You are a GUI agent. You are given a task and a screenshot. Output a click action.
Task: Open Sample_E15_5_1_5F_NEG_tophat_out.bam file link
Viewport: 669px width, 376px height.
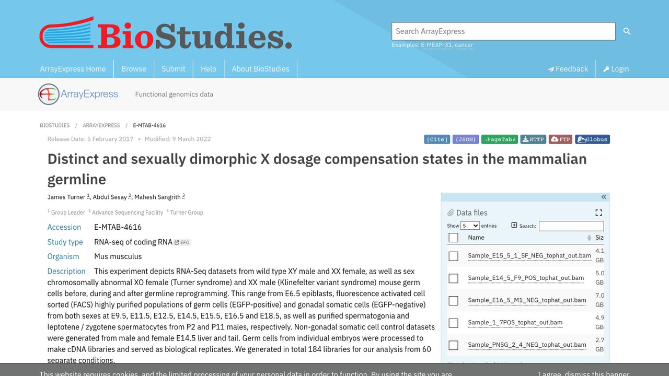point(529,255)
